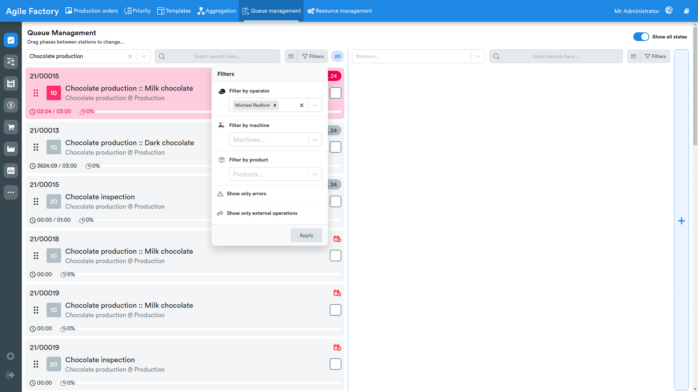Open the Machines dropdown
The image size is (698, 392).
point(275,140)
